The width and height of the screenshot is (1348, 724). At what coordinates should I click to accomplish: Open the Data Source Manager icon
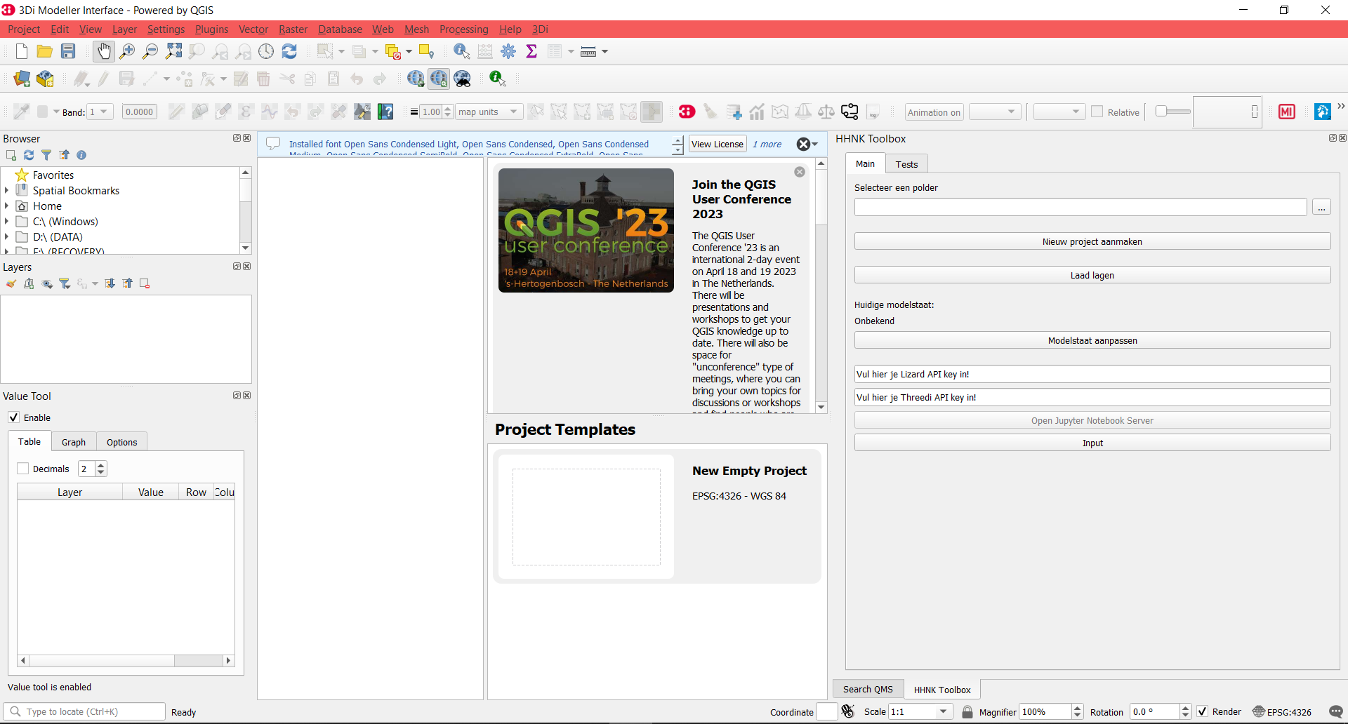click(x=22, y=79)
